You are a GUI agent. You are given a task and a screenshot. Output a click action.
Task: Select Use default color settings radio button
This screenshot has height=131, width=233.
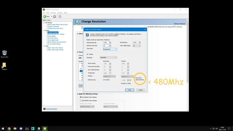pyautogui.click(x=81, y=97)
